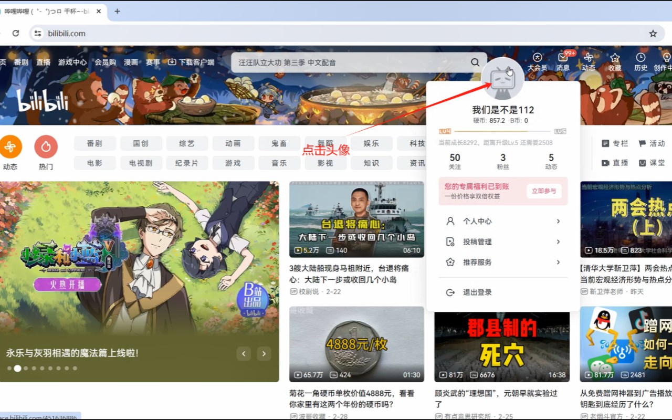Select 鬼畜 category button
This screenshot has height=420, width=672.
click(279, 143)
